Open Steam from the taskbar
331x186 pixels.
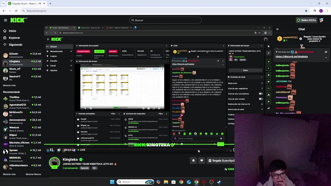click(x=219, y=182)
